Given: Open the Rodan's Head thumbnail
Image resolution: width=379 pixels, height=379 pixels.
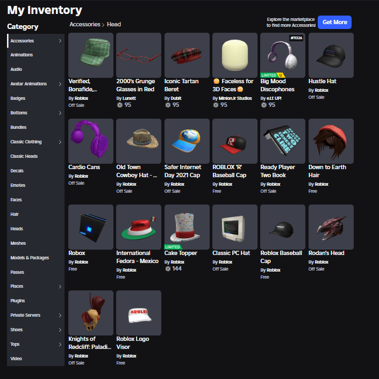Looking at the screenshot, I should tap(331, 227).
